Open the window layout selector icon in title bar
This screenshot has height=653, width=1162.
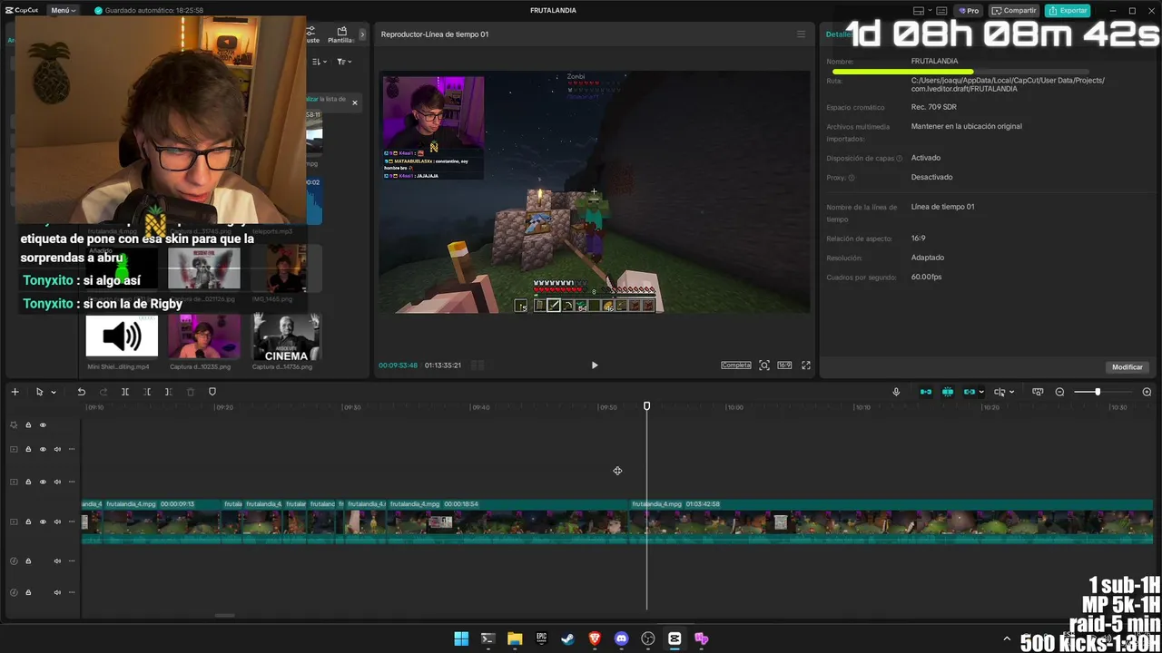tap(919, 11)
